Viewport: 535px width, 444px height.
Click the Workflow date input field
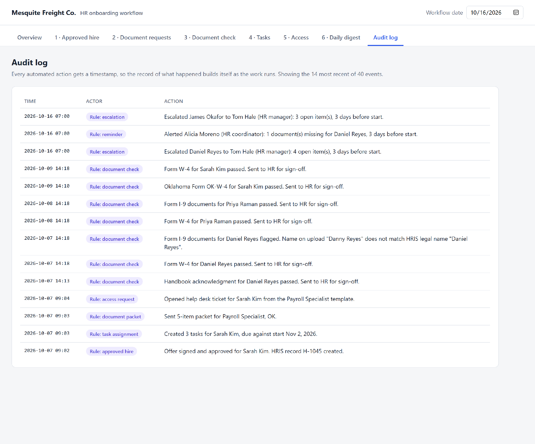pos(494,13)
